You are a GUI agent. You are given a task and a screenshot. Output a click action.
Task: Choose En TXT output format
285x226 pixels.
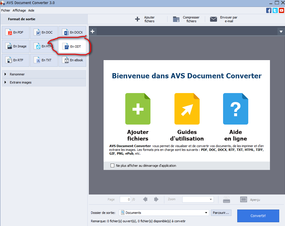coord(44,60)
